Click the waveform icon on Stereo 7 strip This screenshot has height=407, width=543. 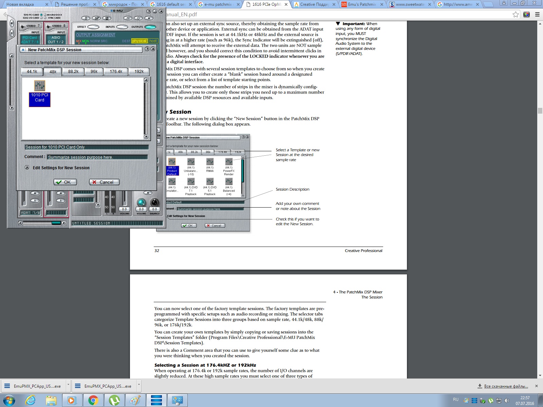(23, 26)
